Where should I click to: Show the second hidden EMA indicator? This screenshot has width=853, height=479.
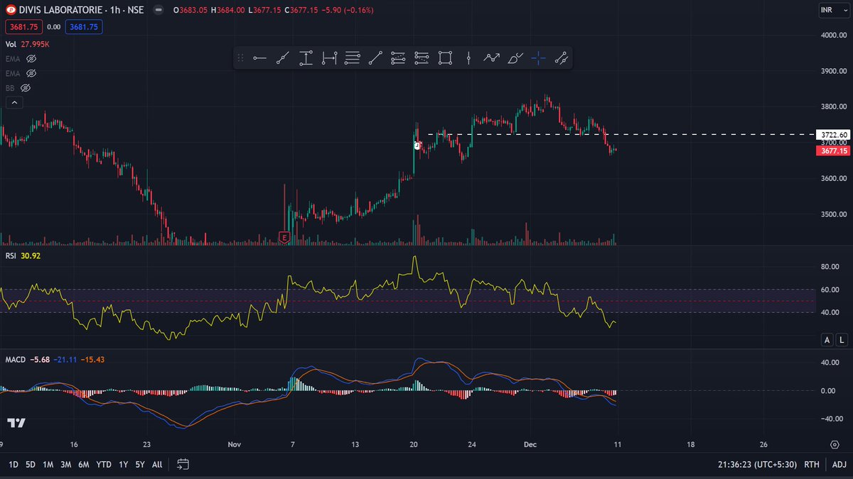(x=31, y=73)
